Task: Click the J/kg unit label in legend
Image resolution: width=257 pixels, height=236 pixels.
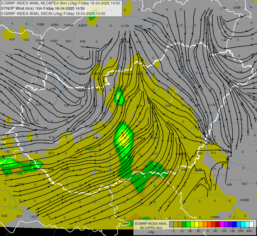Action: 151,232
